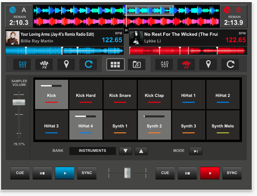This screenshot has width=257, height=196.
Task: Trigger the Kick Snare sample pad
Action: [120, 94]
